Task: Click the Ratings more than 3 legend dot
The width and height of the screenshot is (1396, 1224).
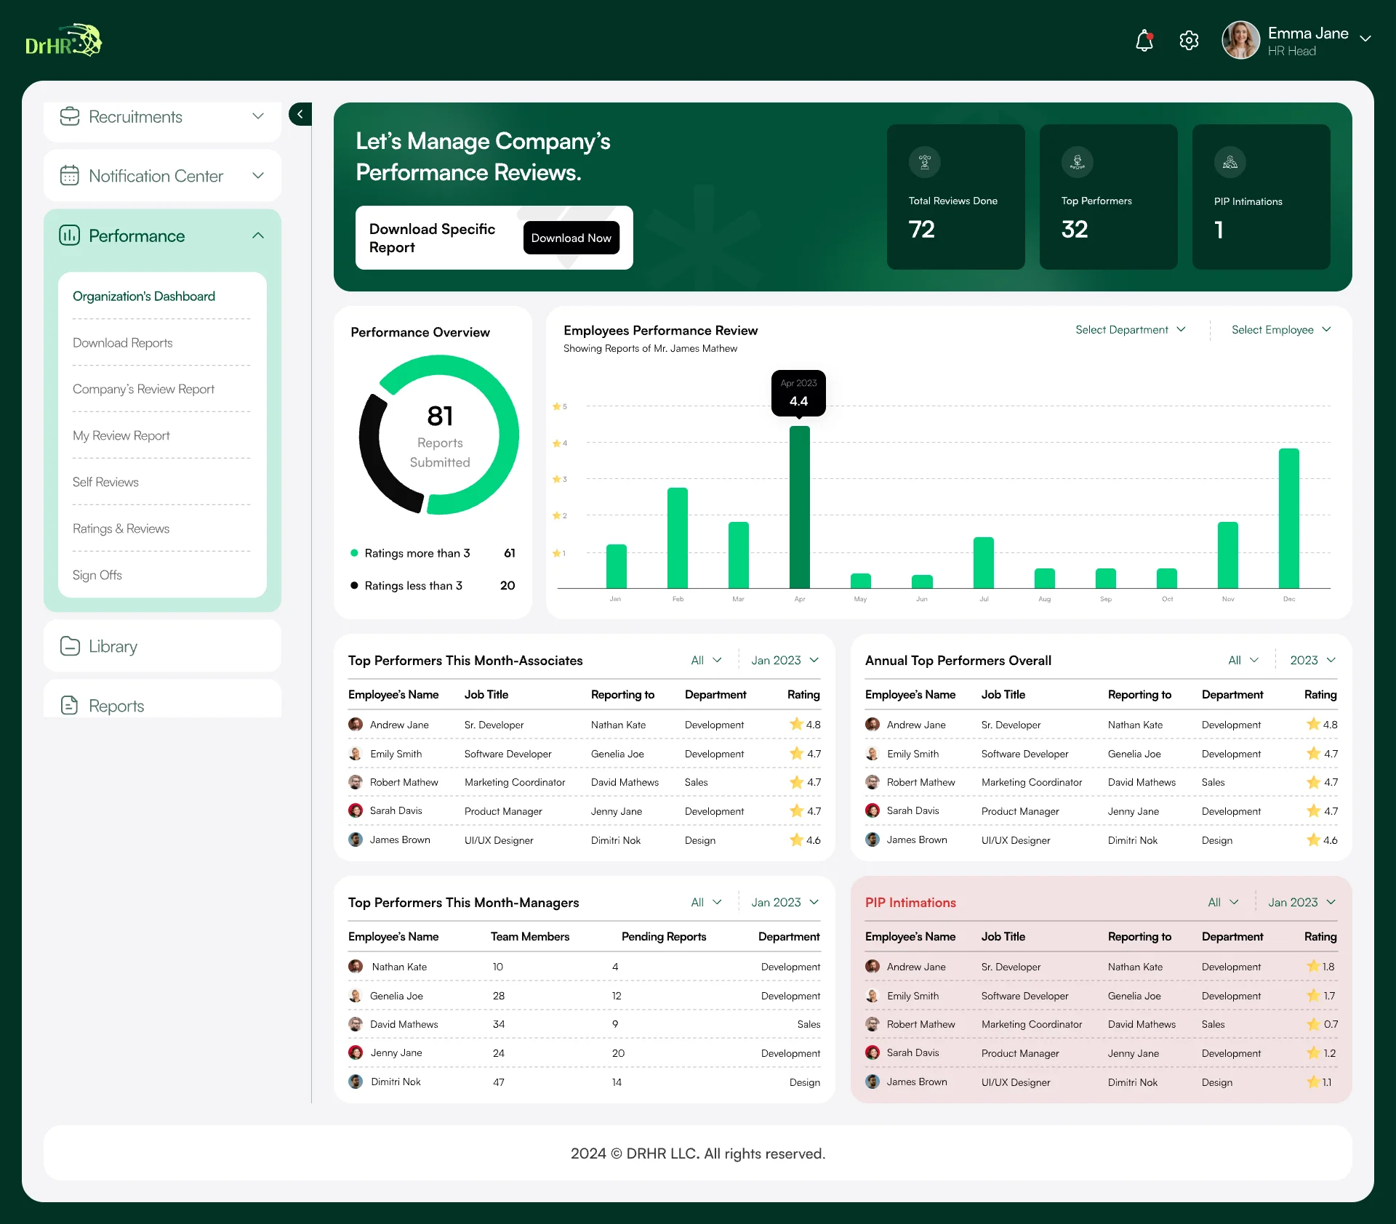Action: 354,553
